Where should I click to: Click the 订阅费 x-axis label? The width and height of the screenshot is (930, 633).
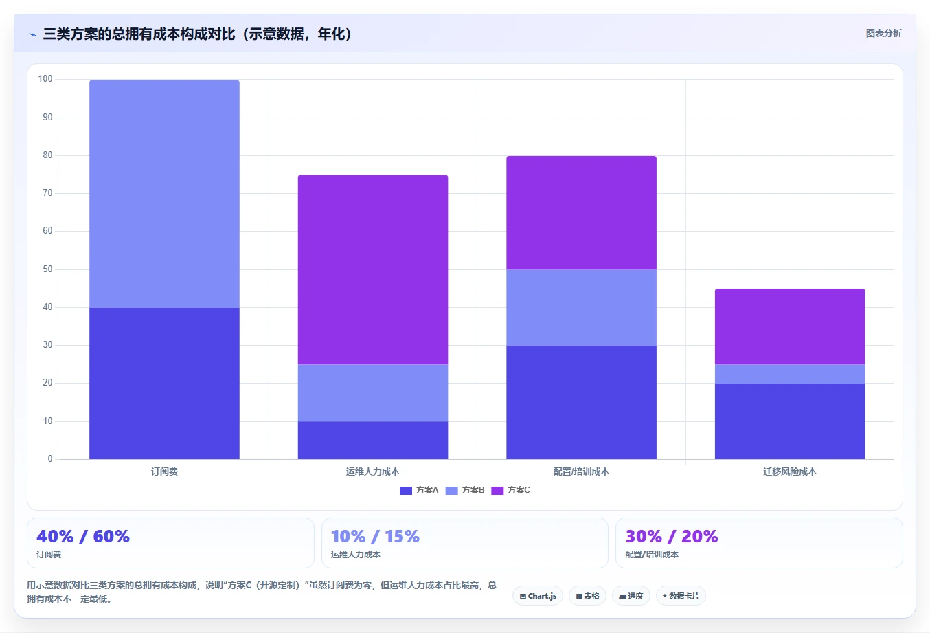[x=164, y=471]
